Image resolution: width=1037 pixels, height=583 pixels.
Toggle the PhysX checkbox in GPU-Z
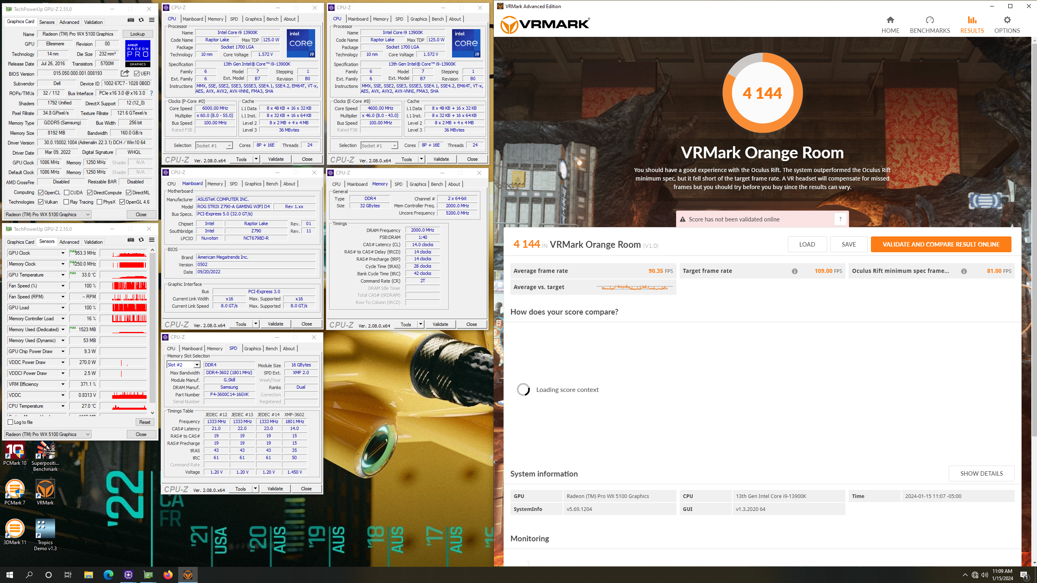[100, 202]
